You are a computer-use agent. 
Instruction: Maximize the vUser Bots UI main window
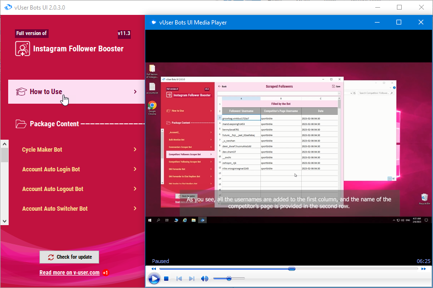pos(399,8)
